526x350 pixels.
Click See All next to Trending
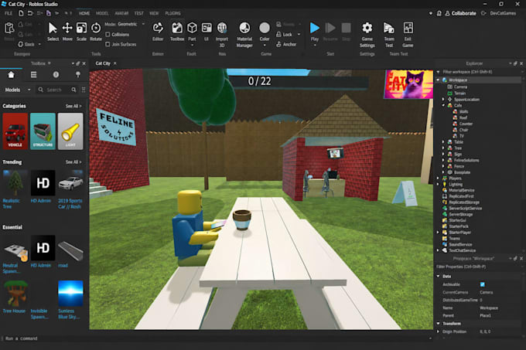[73, 161]
